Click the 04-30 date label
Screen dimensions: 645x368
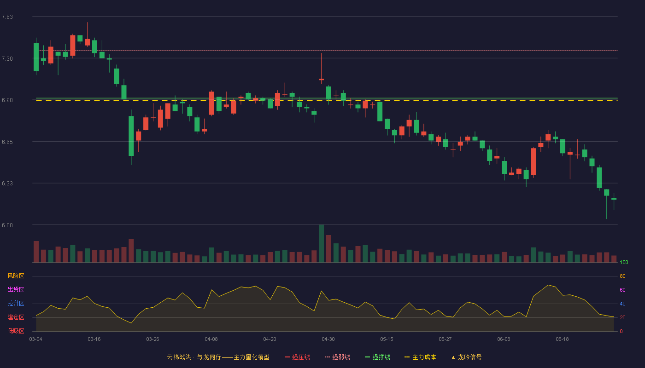click(x=328, y=339)
